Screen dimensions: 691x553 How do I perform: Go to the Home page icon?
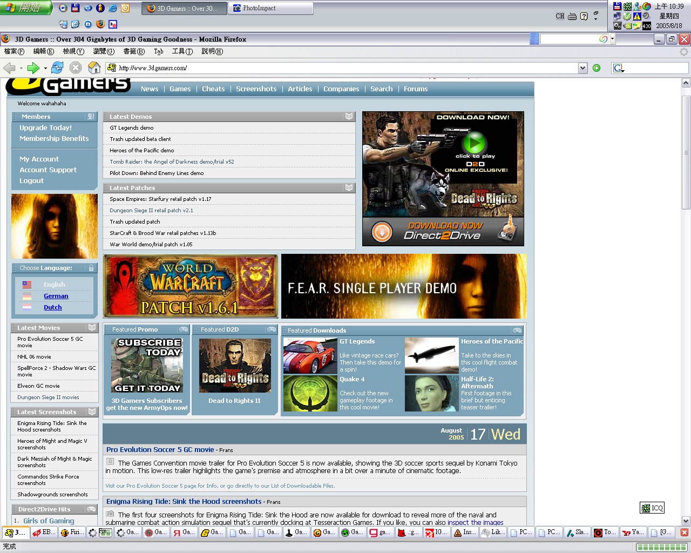tap(94, 68)
